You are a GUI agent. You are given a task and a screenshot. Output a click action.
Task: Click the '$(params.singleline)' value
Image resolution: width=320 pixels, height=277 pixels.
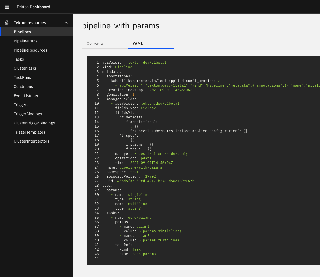(x=160, y=231)
